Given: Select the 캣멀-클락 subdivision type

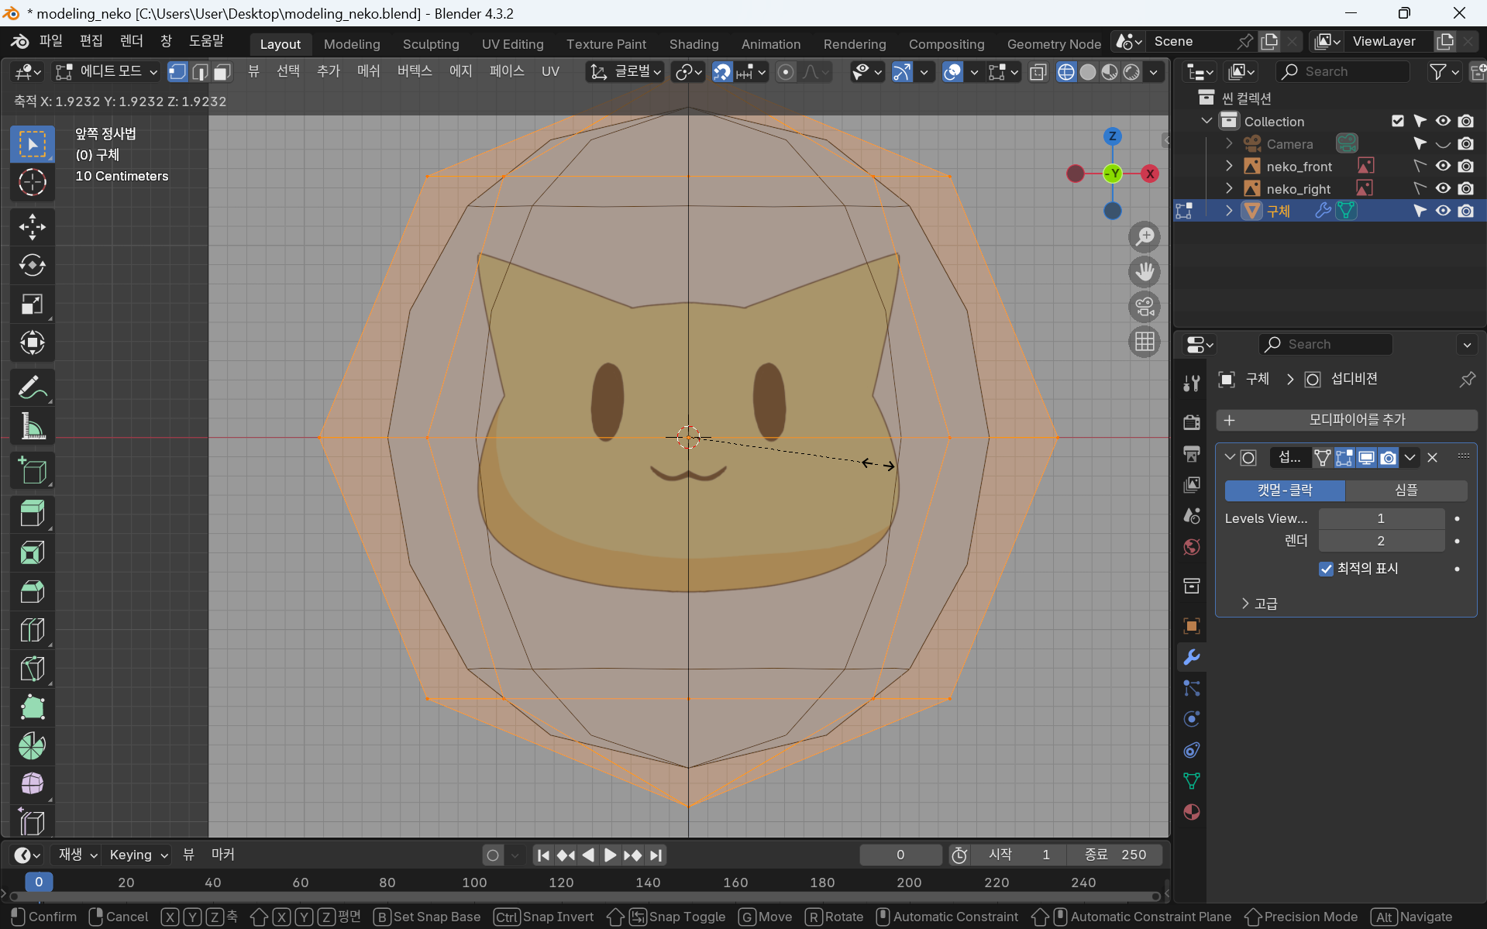Looking at the screenshot, I should pyautogui.click(x=1285, y=490).
